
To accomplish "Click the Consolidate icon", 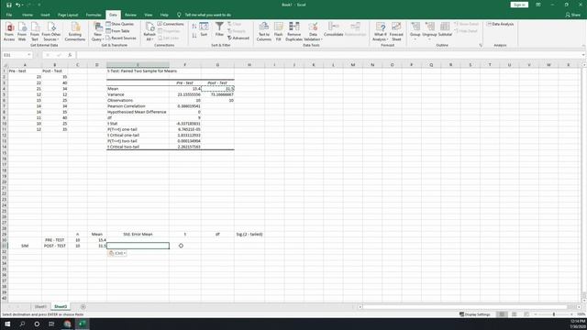I will (x=334, y=29).
